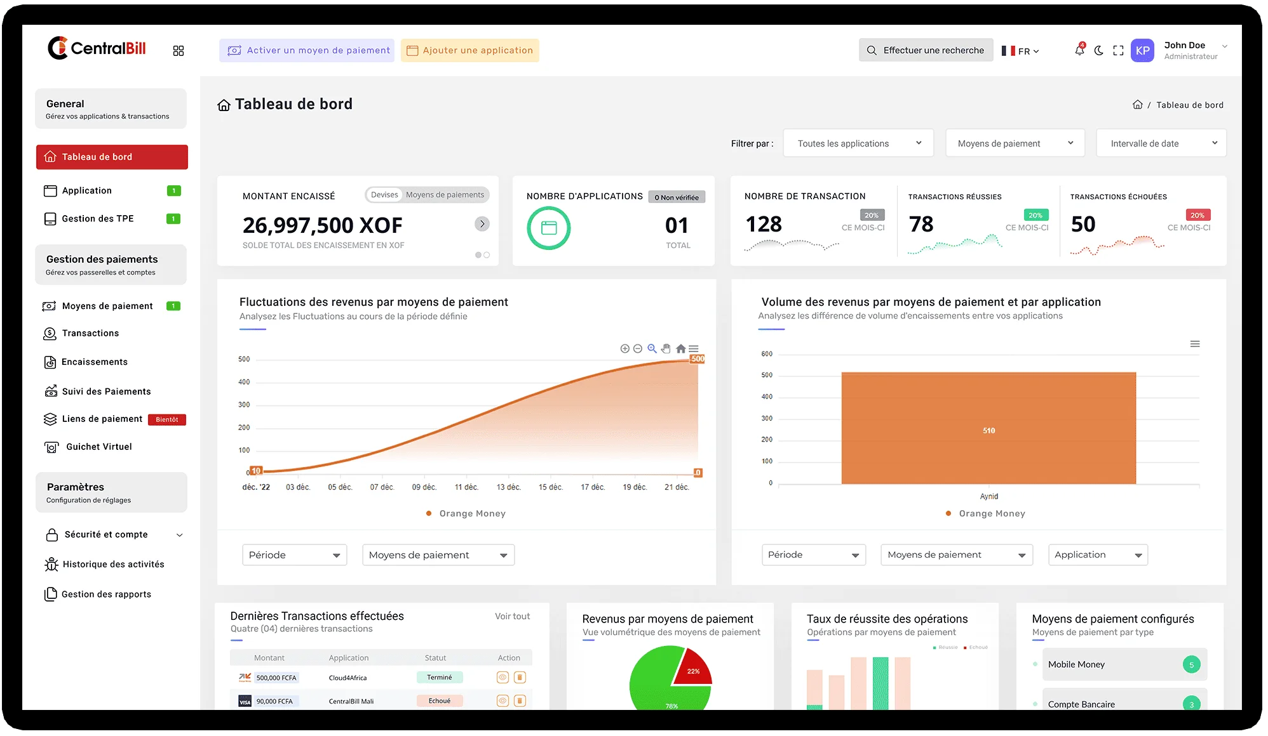Viewport: 1268px width, 736px height.
Task: Open Encaissements in the sidebar
Action: click(94, 362)
